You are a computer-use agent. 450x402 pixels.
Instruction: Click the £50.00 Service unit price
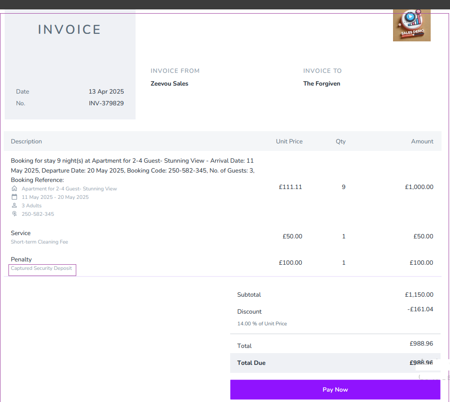(292, 236)
